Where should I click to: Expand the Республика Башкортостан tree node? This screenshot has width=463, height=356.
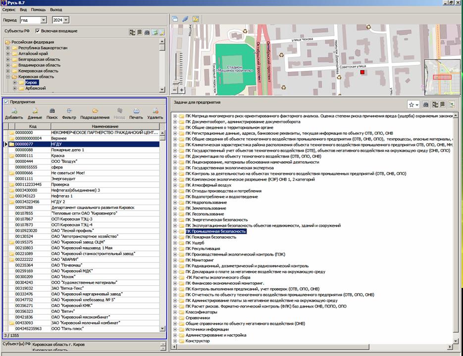click(x=8, y=48)
